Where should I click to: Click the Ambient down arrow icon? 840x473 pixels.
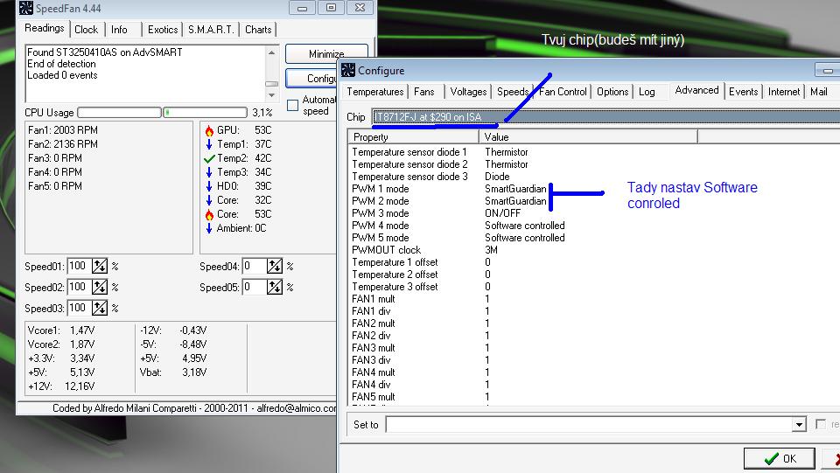click(209, 228)
